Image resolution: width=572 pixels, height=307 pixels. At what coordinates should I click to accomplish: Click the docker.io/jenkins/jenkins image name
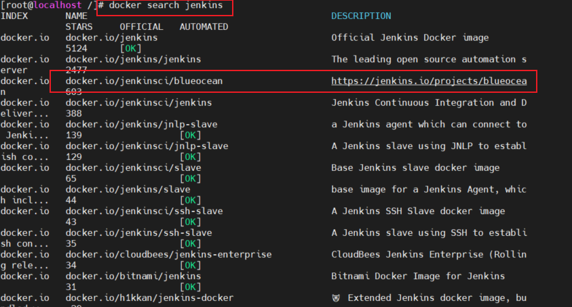(133, 60)
